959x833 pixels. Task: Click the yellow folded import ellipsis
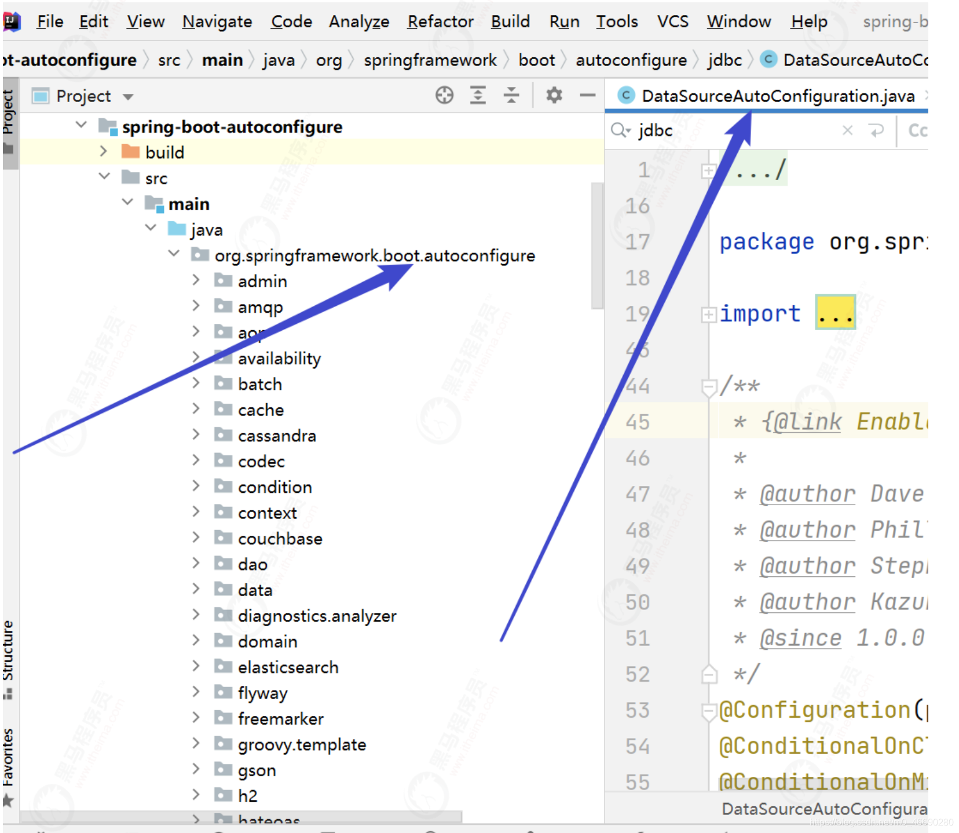click(835, 313)
